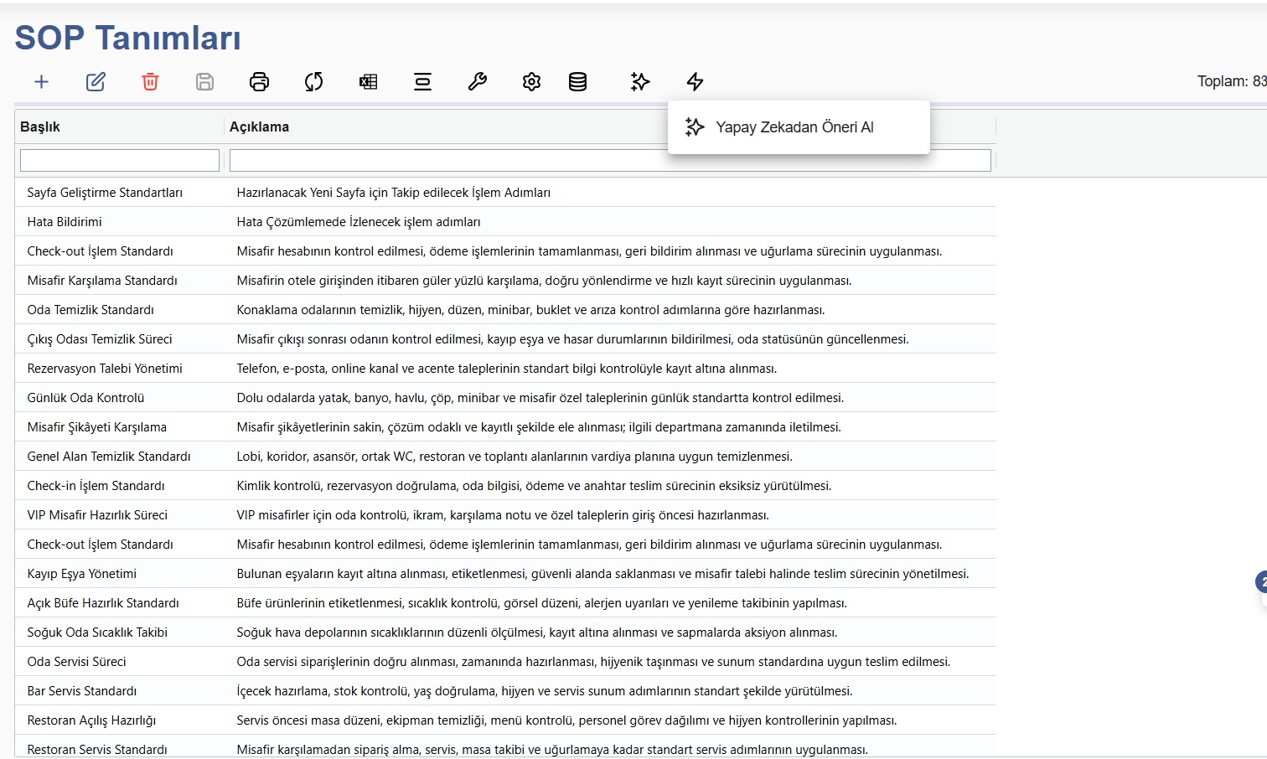1267x759 pixels.
Task: Sort by the Başlık column header
Action: (40, 126)
